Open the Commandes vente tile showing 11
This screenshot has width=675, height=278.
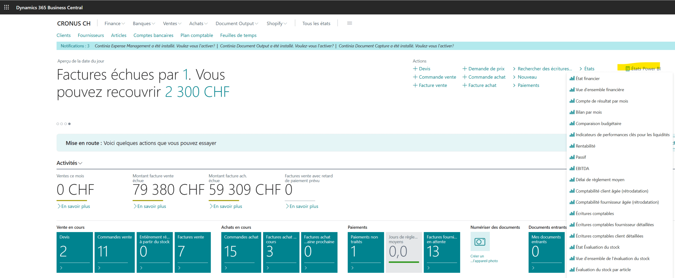[114, 252]
